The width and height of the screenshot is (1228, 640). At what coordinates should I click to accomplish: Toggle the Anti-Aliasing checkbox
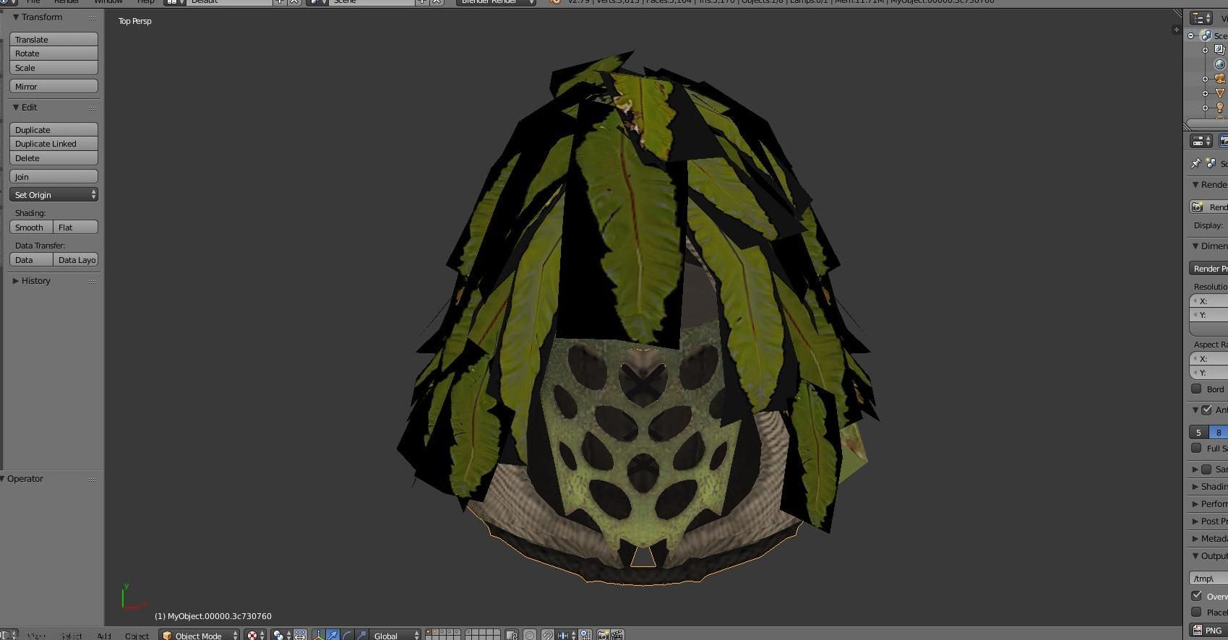tap(1206, 410)
